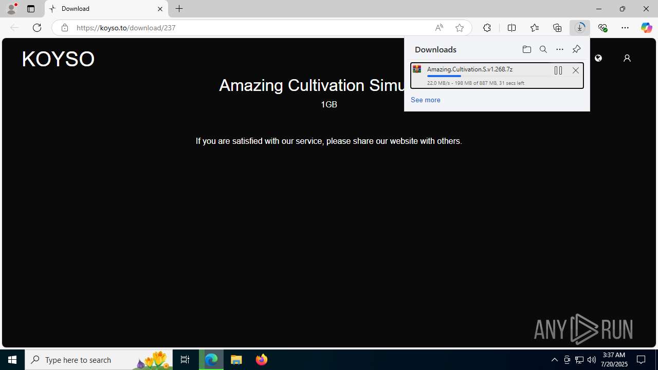Pin the Downloads panel
The height and width of the screenshot is (370, 658).
pyautogui.click(x=576, y=49)
